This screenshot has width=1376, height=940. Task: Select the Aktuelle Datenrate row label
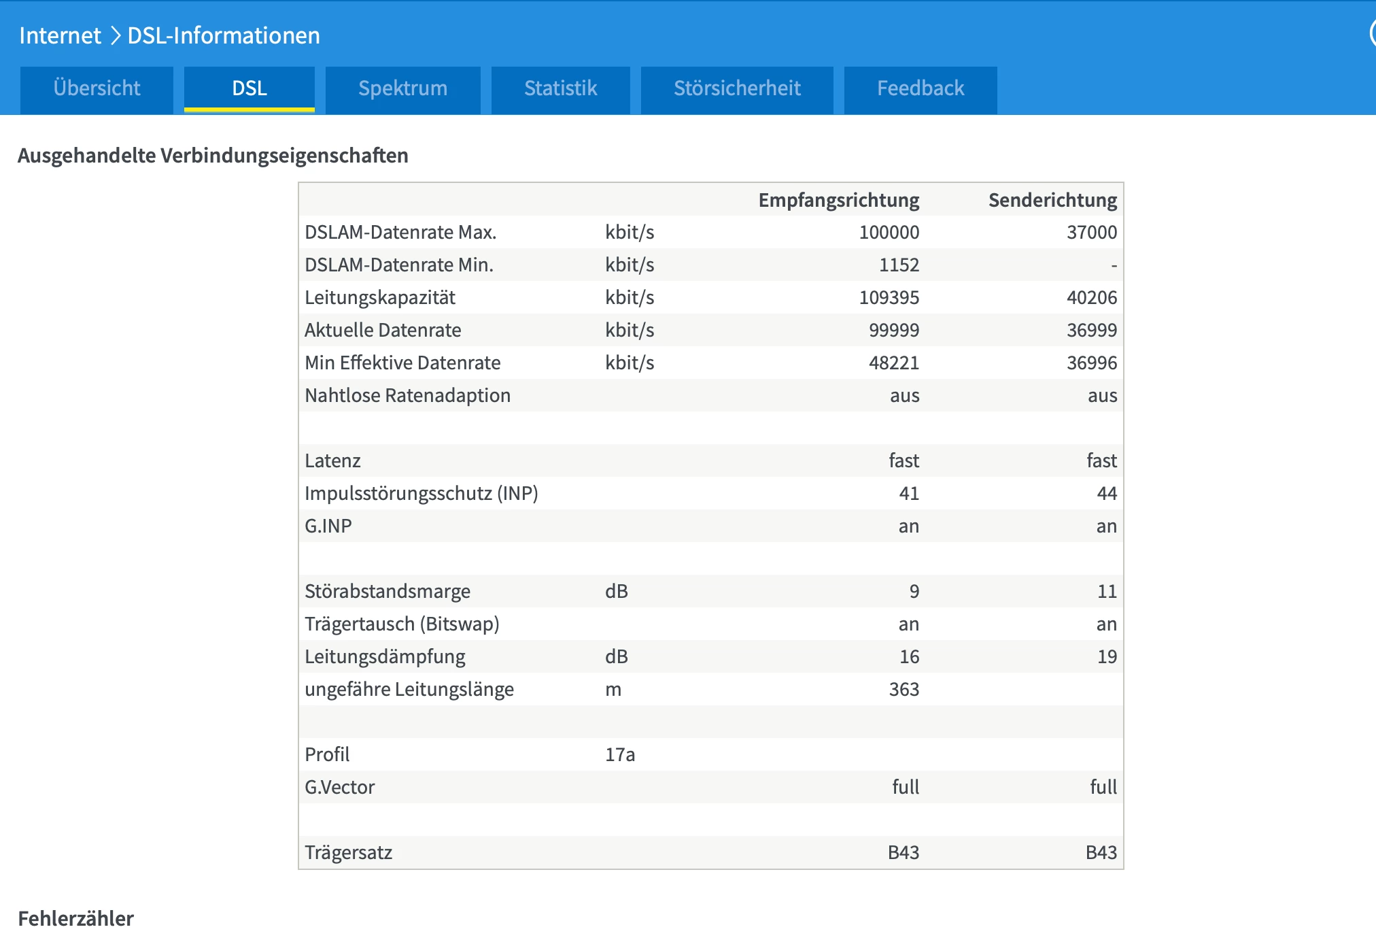(x=383, y=330)
